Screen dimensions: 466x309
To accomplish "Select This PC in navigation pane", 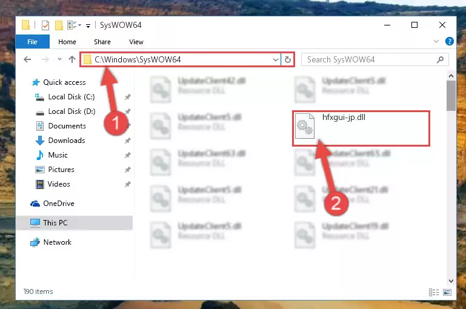I will 55,223.
